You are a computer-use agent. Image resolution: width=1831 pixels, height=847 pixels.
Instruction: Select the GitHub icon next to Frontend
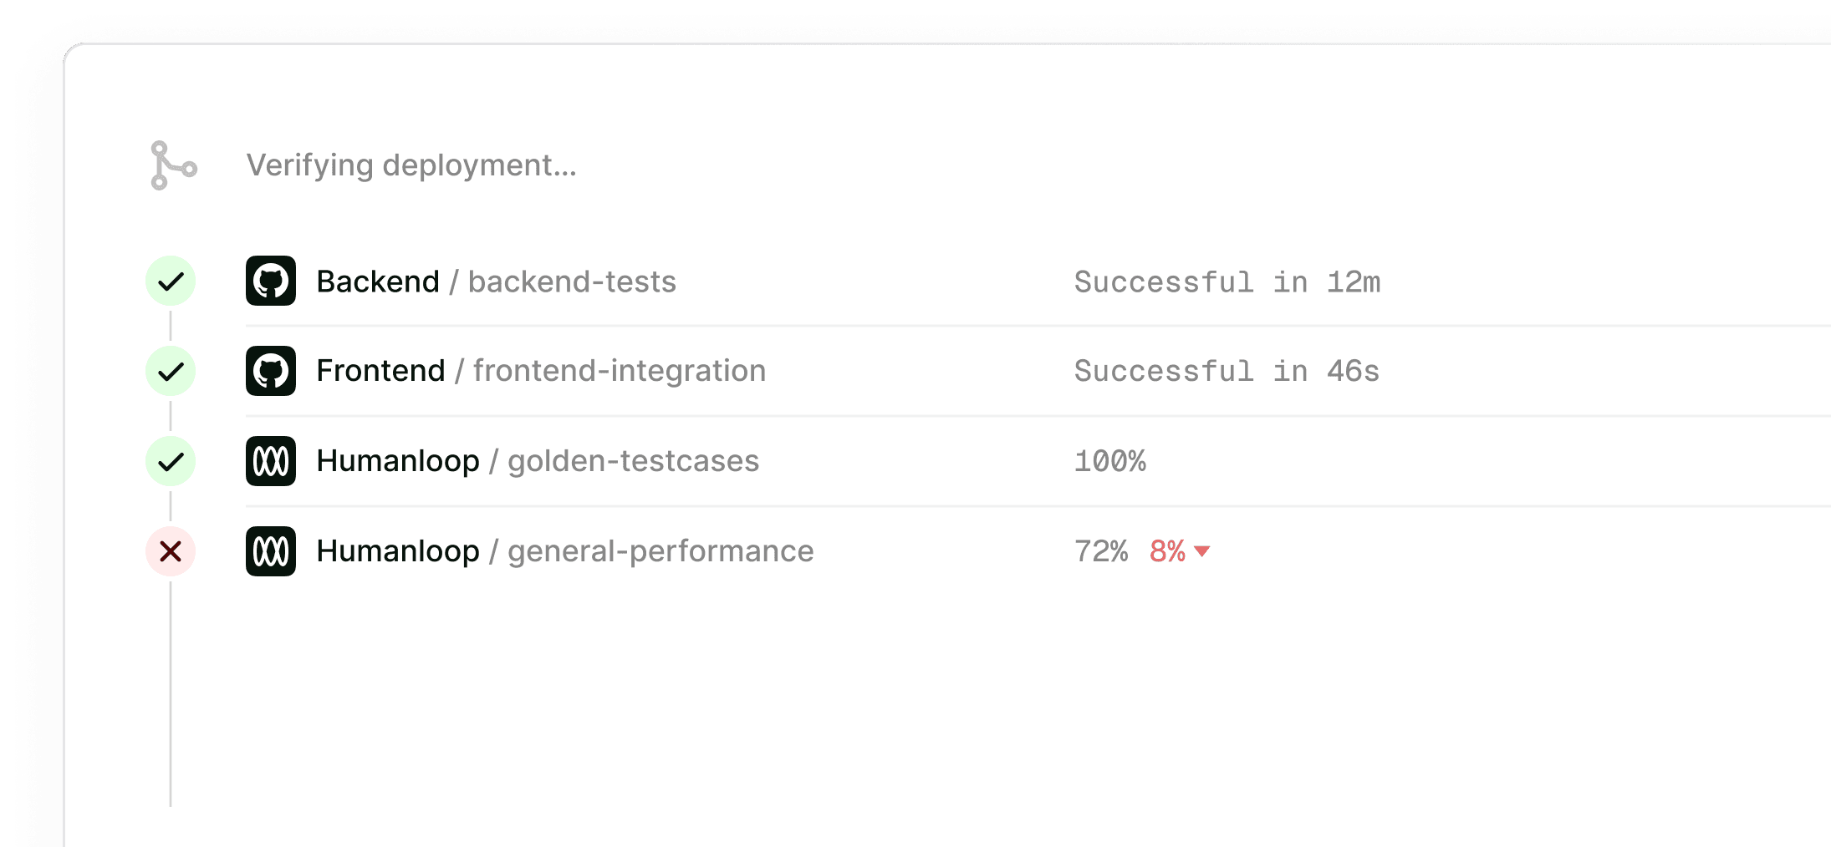coord(270,371)
